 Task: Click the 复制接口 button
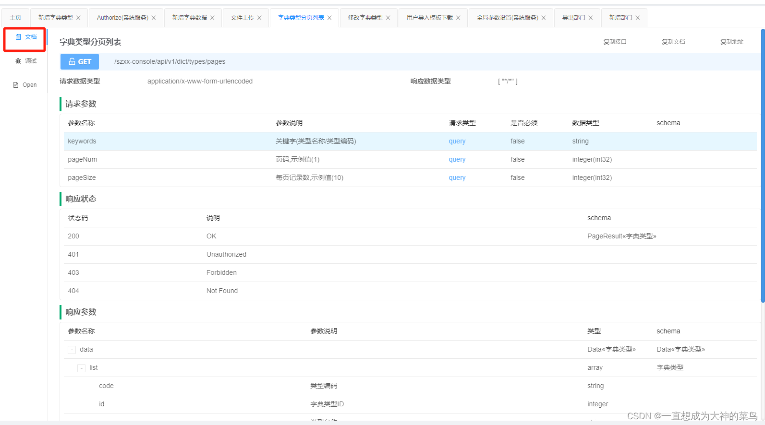615,42
